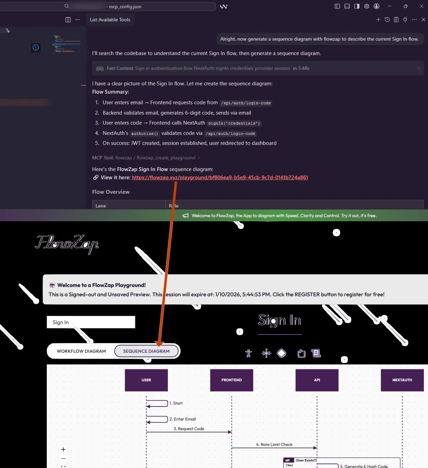Click the '4. Rate Limit Check' message label
This screenshot has width=428, height=468.
coord(274,445)
